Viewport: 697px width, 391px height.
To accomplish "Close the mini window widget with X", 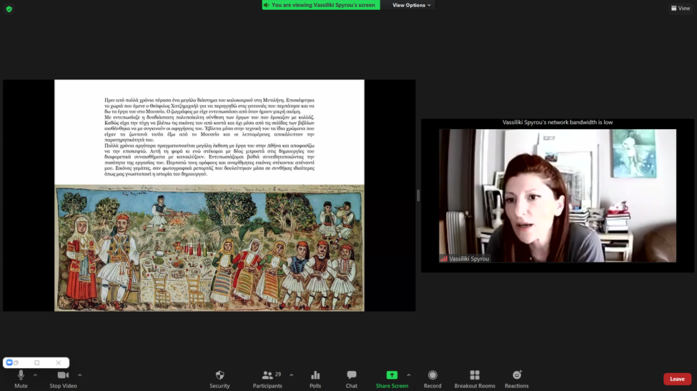I will pos(58,362).
